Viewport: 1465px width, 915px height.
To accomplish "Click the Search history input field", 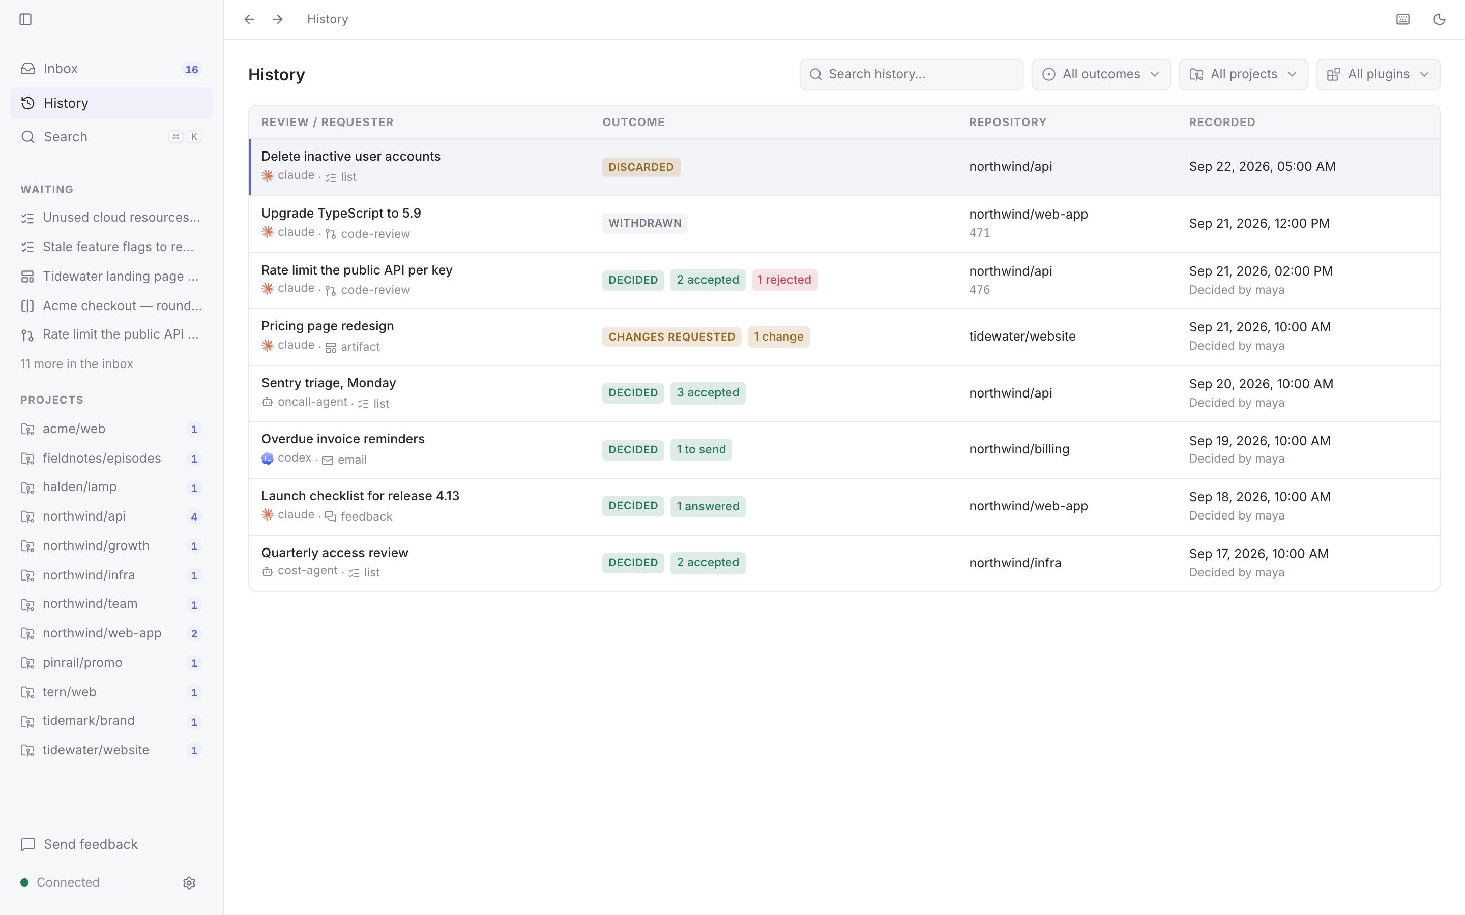I will point(911,74).
